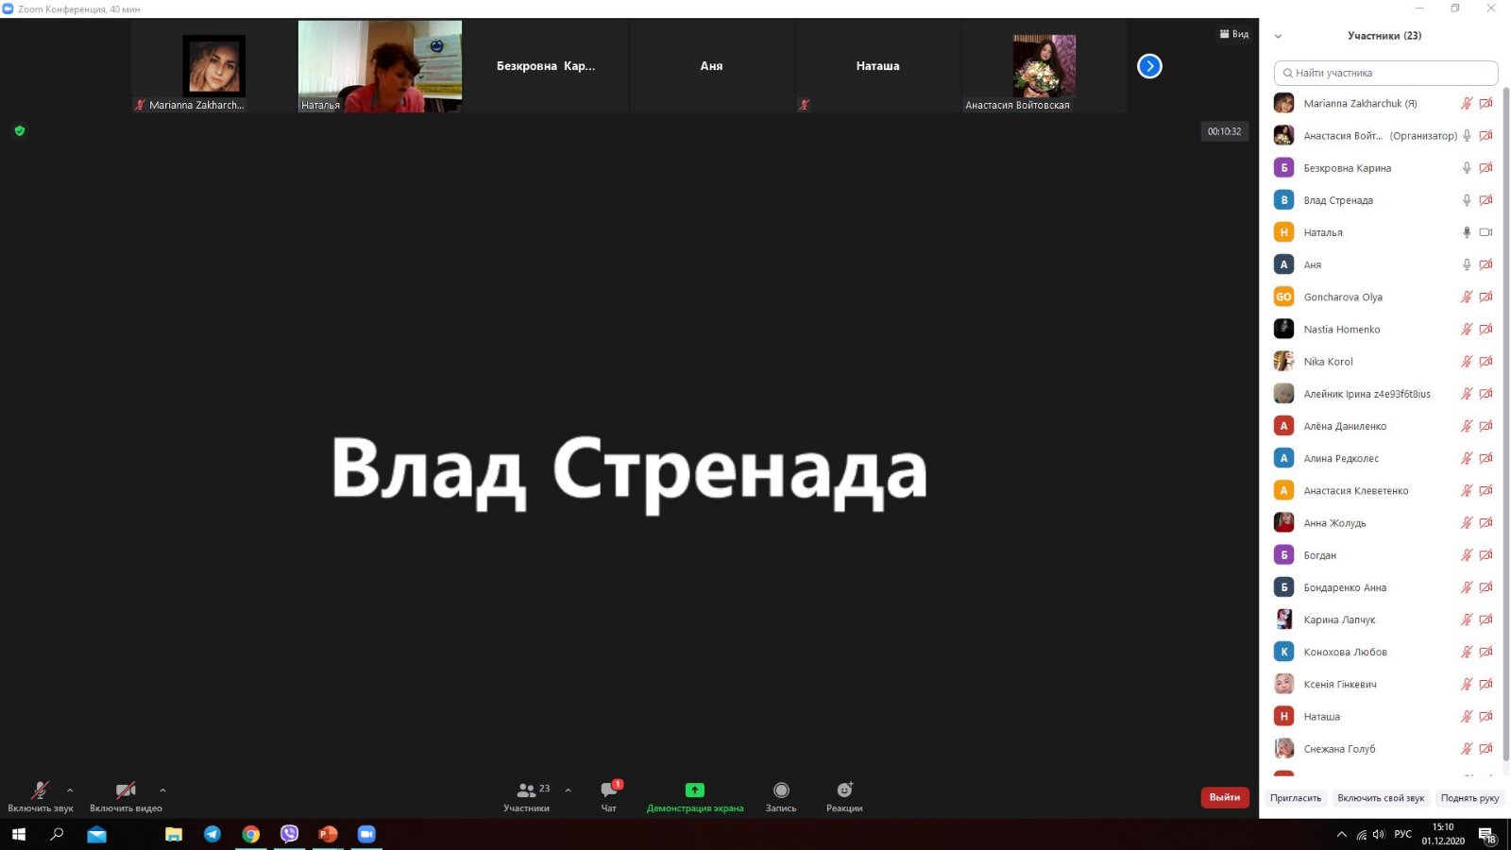
Task: Select Влад Стренада in participants list
Action: (x=1338, y=200)
